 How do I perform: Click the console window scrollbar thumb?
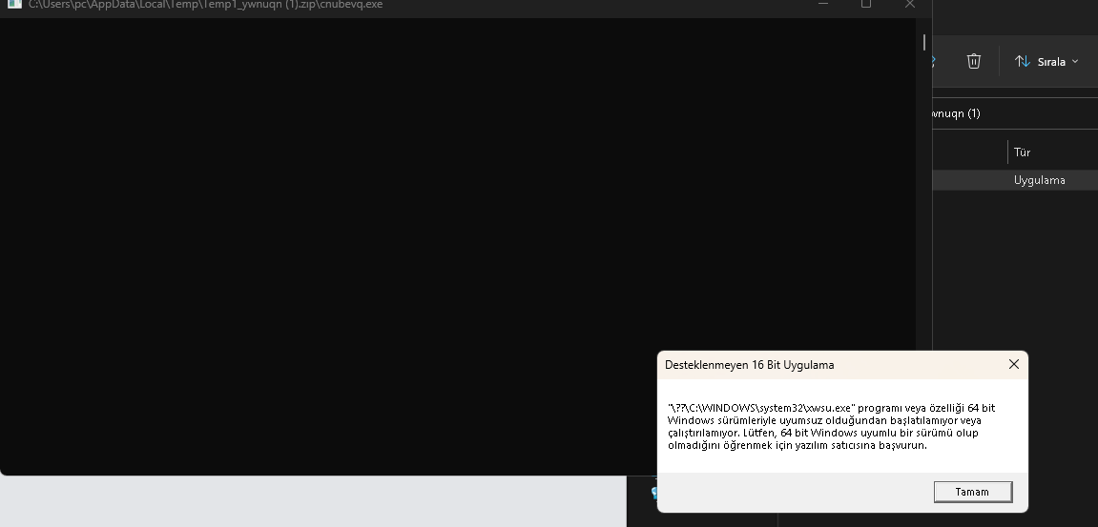click(924, 43)
